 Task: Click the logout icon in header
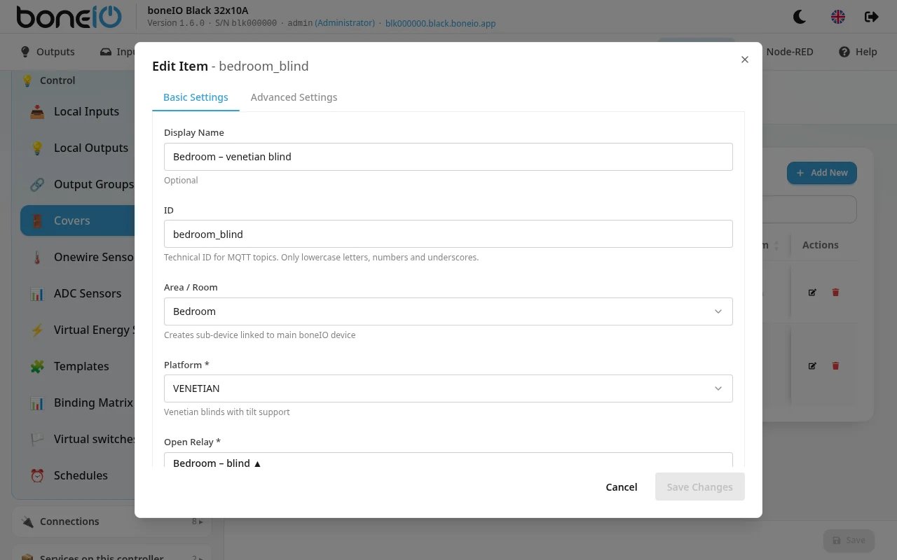click(x=872, y=17)
